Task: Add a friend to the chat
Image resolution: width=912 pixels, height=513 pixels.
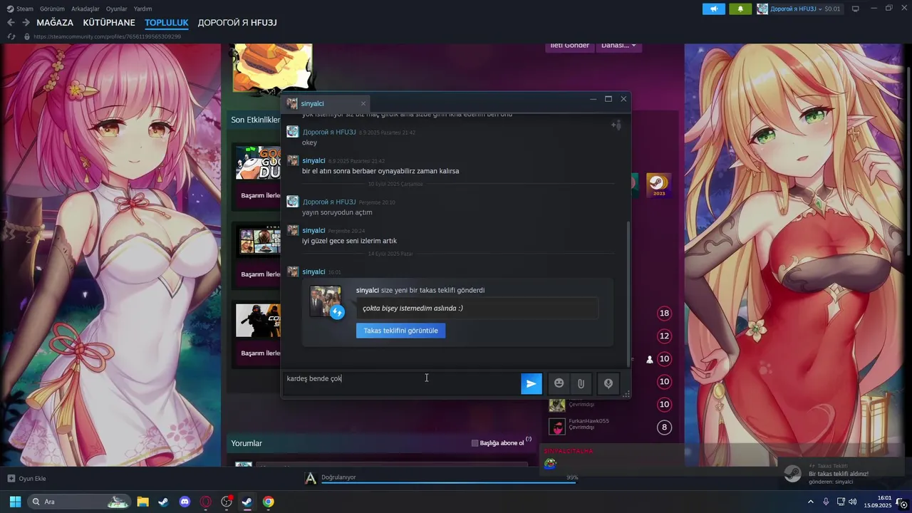Action: click(x=616, y=125)
